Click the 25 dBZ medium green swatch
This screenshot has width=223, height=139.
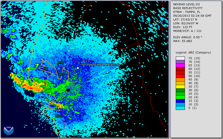(180, 94)
